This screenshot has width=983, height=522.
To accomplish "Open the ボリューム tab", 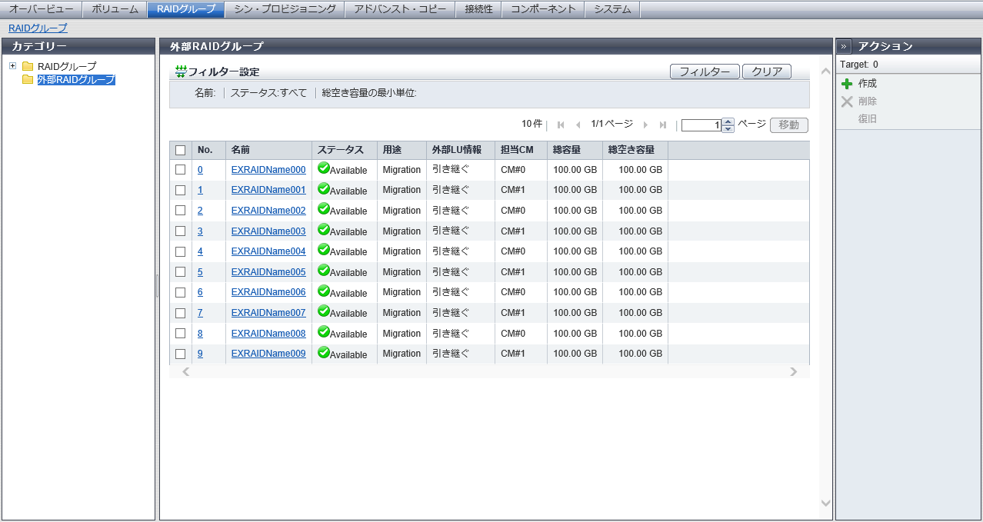I will 115,9.
